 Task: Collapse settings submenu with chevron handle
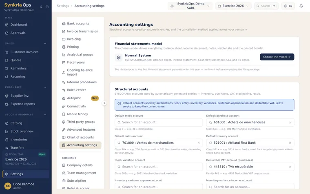[104, 103]
